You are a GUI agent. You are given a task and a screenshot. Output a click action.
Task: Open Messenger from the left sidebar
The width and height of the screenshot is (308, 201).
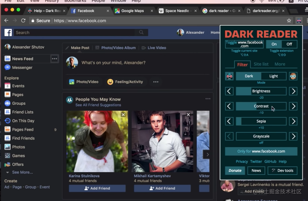18,67
